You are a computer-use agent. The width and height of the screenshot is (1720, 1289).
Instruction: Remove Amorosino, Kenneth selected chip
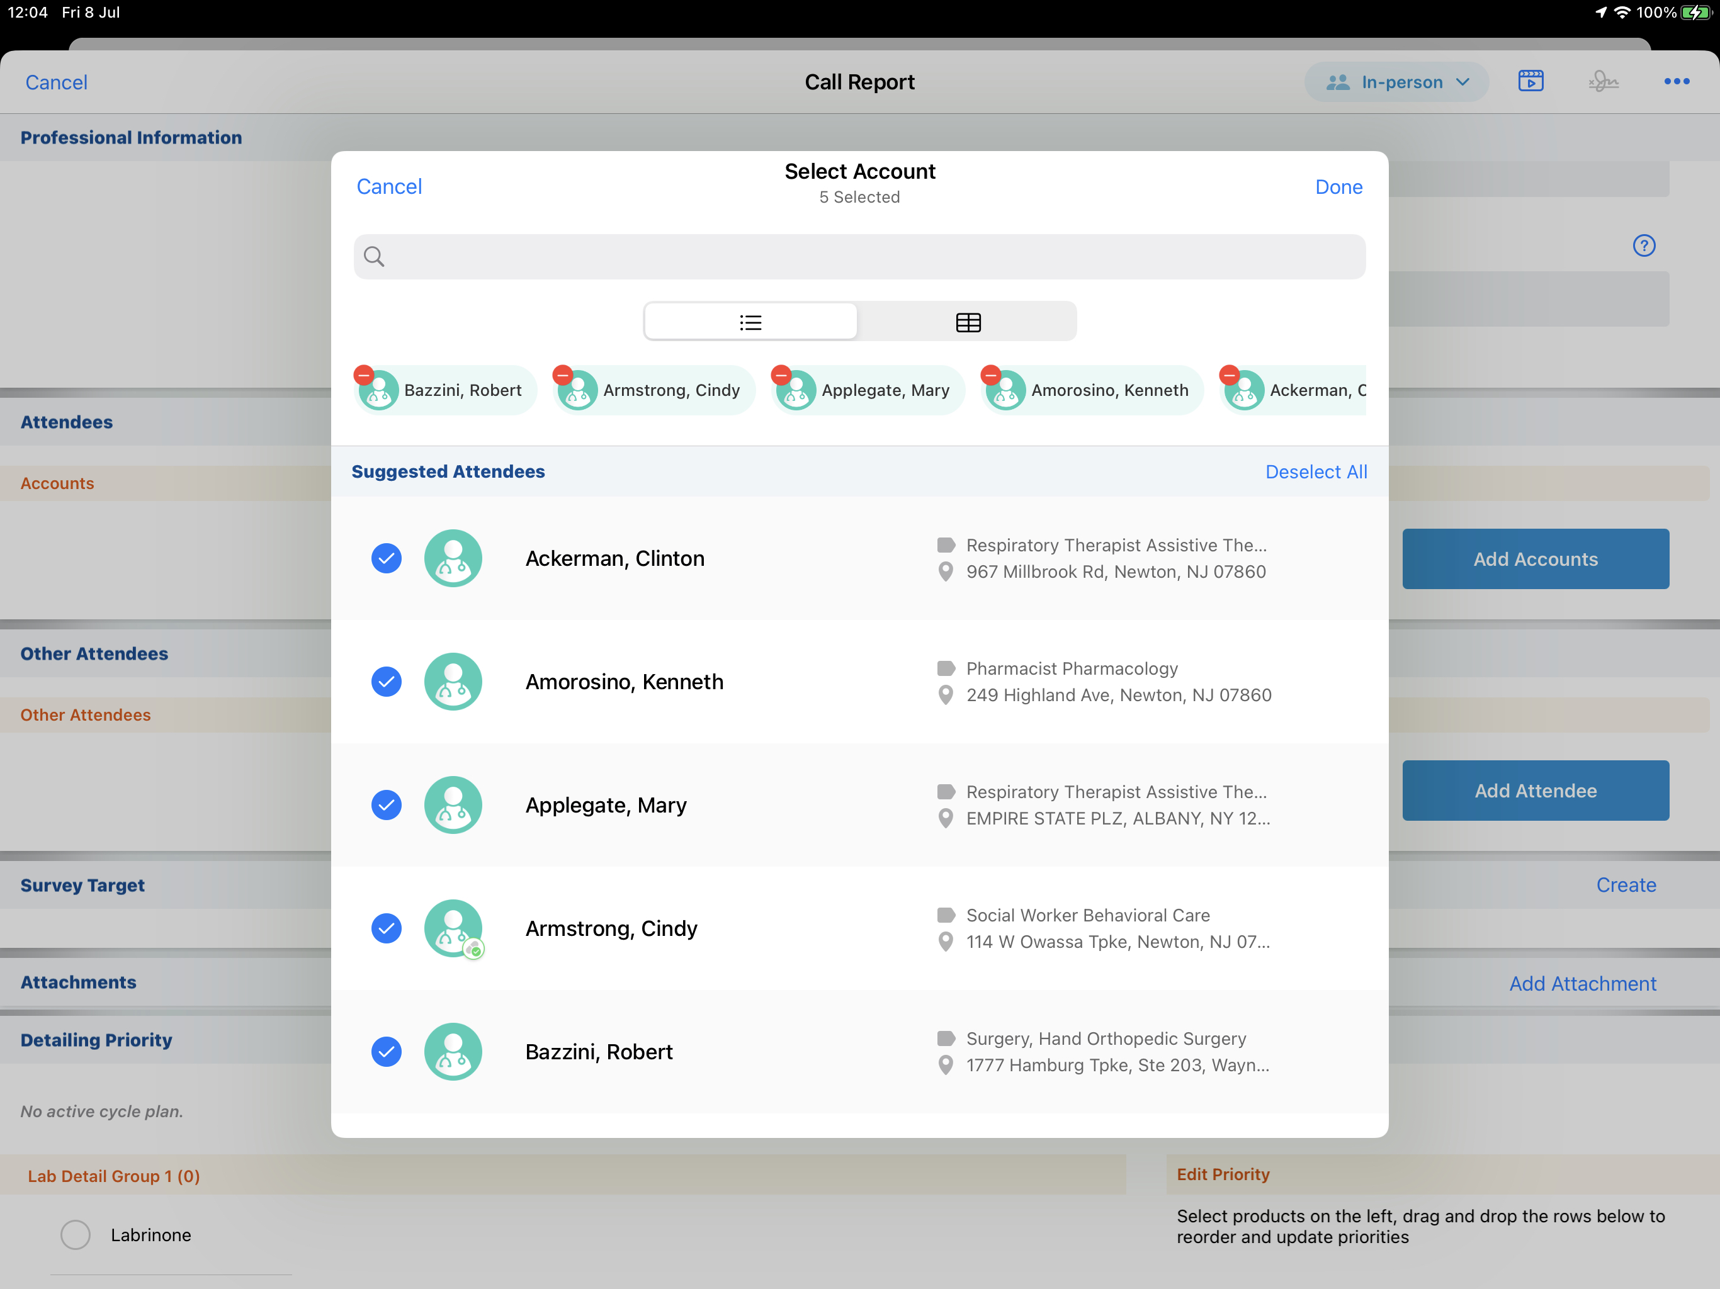pos(990,376)
